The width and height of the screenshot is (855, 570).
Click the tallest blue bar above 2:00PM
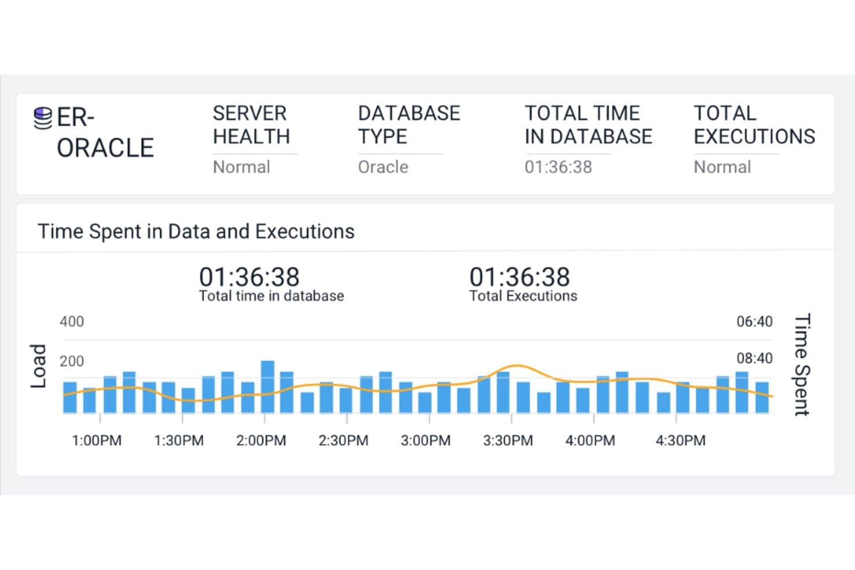(x=267, y=387)
